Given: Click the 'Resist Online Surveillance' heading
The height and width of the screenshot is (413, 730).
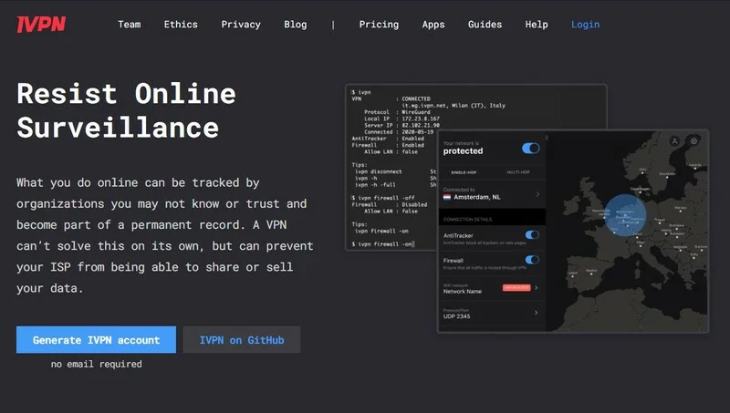Looking at the screenshot, I should [126, 110].
